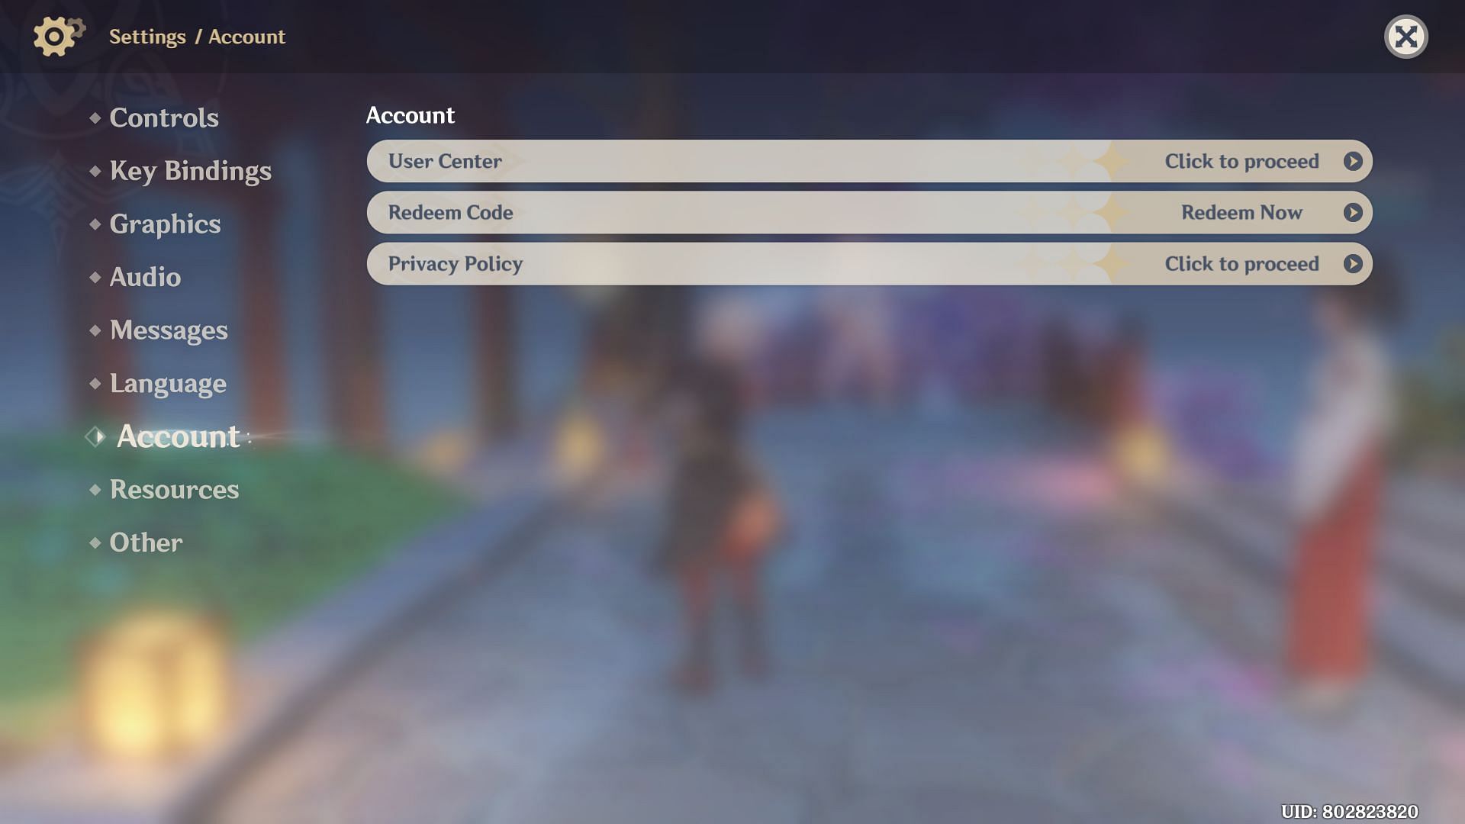The width and height of the screenshot is (1465, 824).
Task: Navigate to Audio settings tab
Action: tap(144, 275)
